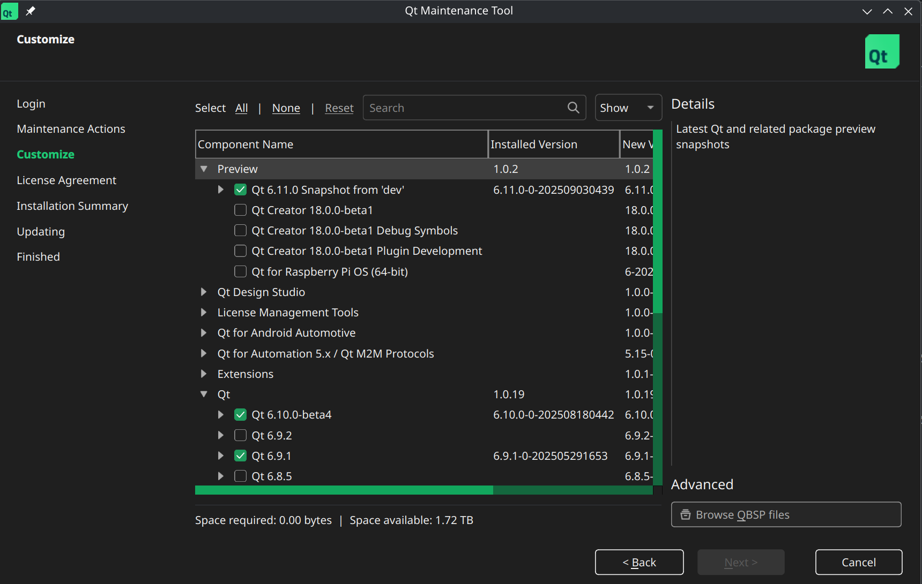Select Customize step in sidebar
The height and width of the screenshot is (584, 922).
pyautogui.click(x=46, y=154)
